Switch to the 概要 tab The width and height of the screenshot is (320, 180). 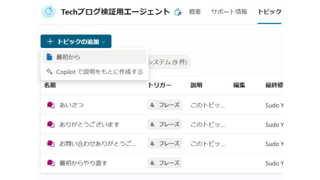pyautogui.click(x=195, y=12)
